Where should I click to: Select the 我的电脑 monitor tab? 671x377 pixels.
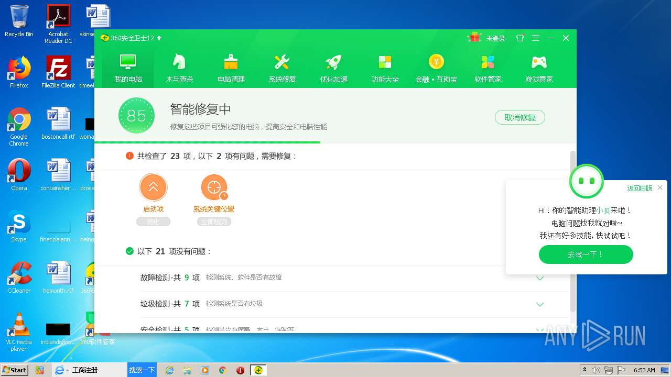point(128,68)
